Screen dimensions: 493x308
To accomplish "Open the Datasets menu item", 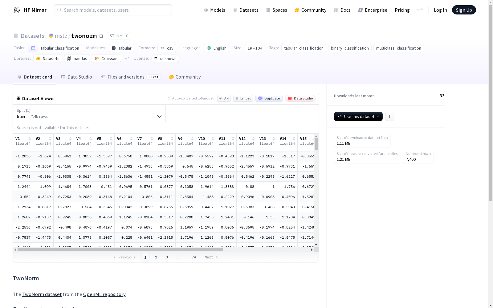I will pos(246,10).
